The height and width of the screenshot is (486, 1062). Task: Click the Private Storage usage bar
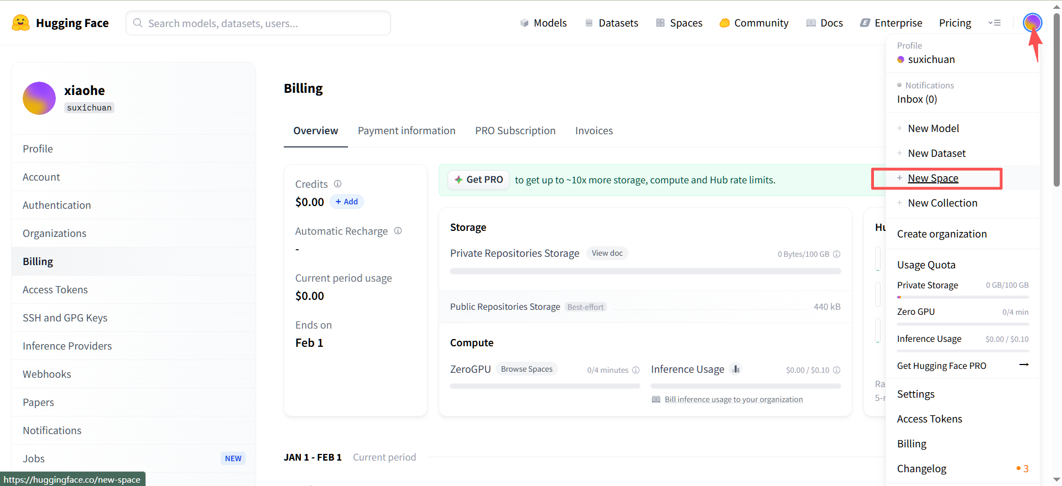tap(962, 297)
